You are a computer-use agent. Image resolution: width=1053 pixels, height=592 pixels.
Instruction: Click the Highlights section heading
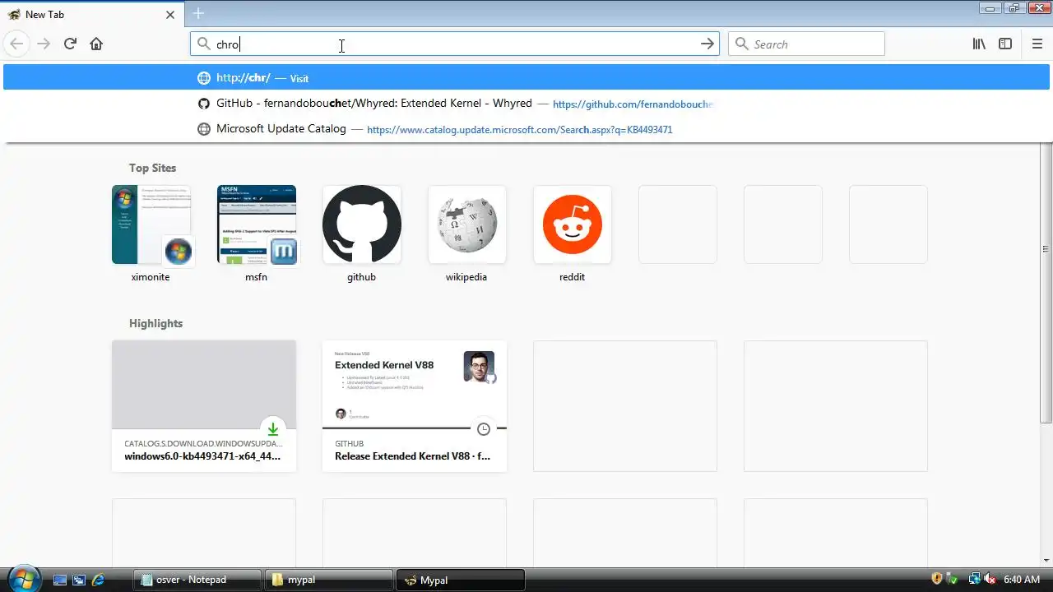point(155,323)
